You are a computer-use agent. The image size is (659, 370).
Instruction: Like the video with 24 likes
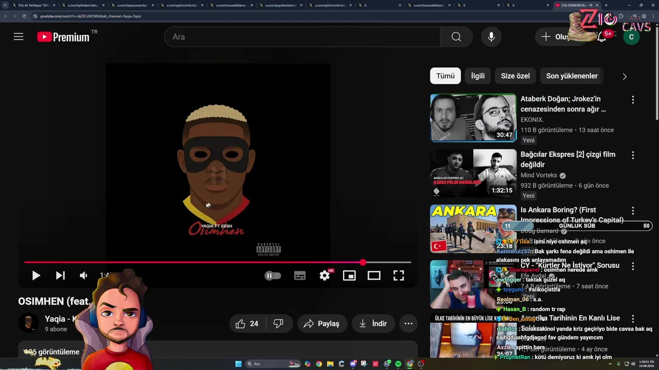(247, 324)
